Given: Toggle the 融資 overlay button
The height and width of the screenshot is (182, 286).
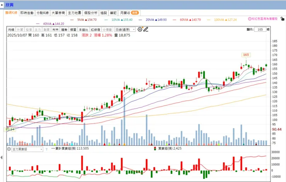Looking at the screenshot, I should (x=46, y=29).
